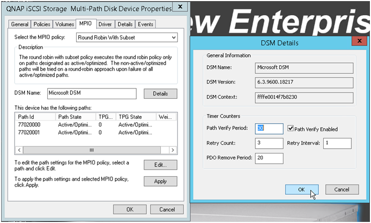Click the Retry Count field
This screenshot has height=223, width=371.
269,143
